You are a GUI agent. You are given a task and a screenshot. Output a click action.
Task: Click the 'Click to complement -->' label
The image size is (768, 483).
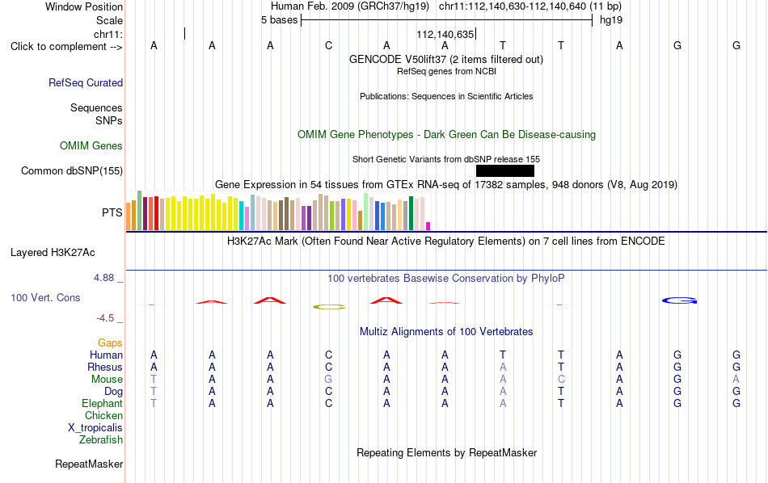(x=66, y=47)
